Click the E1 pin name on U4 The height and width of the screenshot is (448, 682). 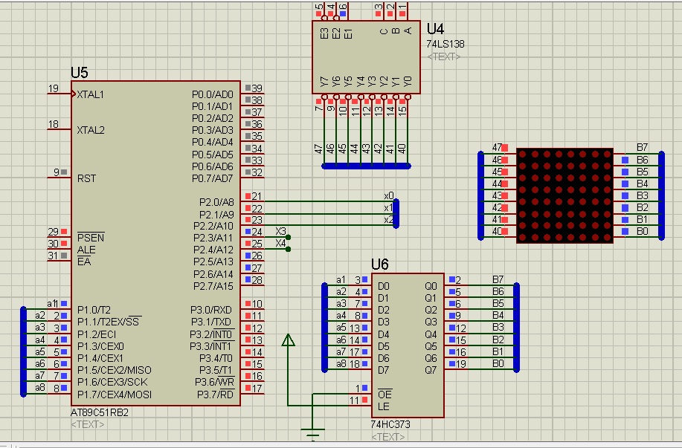pos(348,33)
